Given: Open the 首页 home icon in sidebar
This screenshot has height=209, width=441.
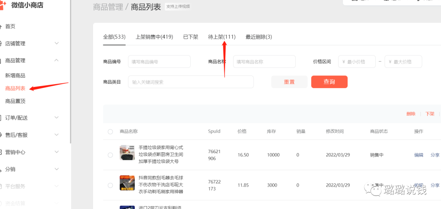Looking at the screenshot, I should pos(1,27).
